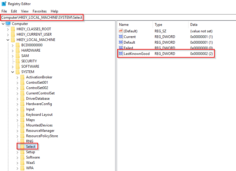The width and height of the screenshot is (236, 171).
Task: Click the Computer icon in tree root
Action: pos(8,24)
